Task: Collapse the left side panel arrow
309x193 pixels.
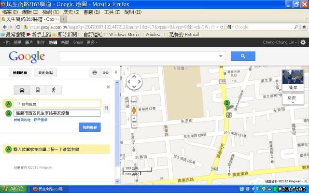Action: pos(116,72)
